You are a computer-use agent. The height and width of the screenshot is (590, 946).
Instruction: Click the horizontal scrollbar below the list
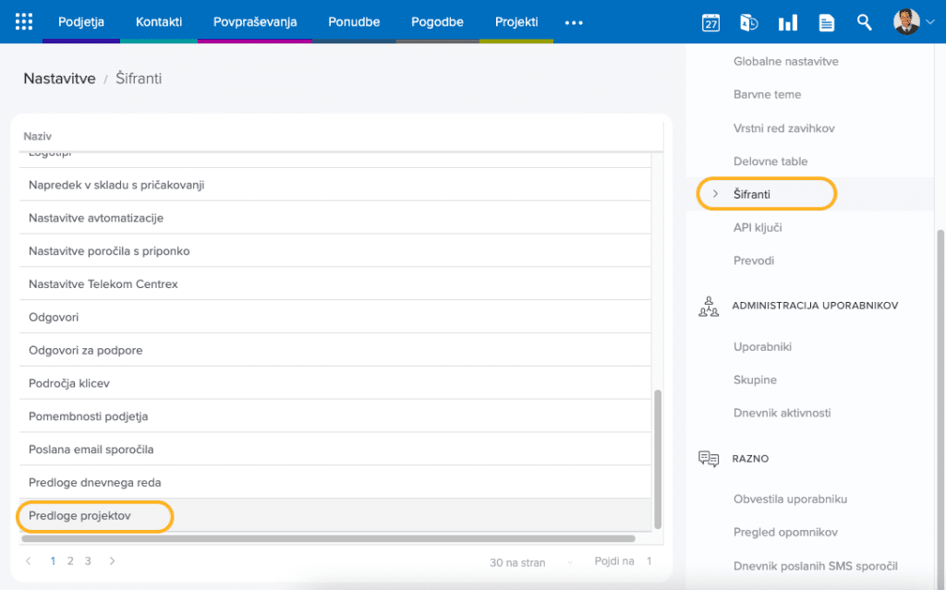coord(328,538)
